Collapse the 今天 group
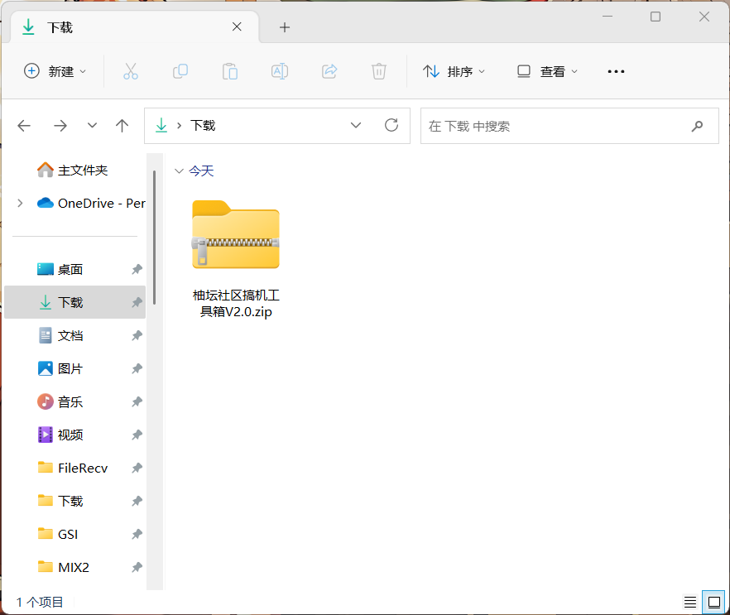 (x=178, y=171)
